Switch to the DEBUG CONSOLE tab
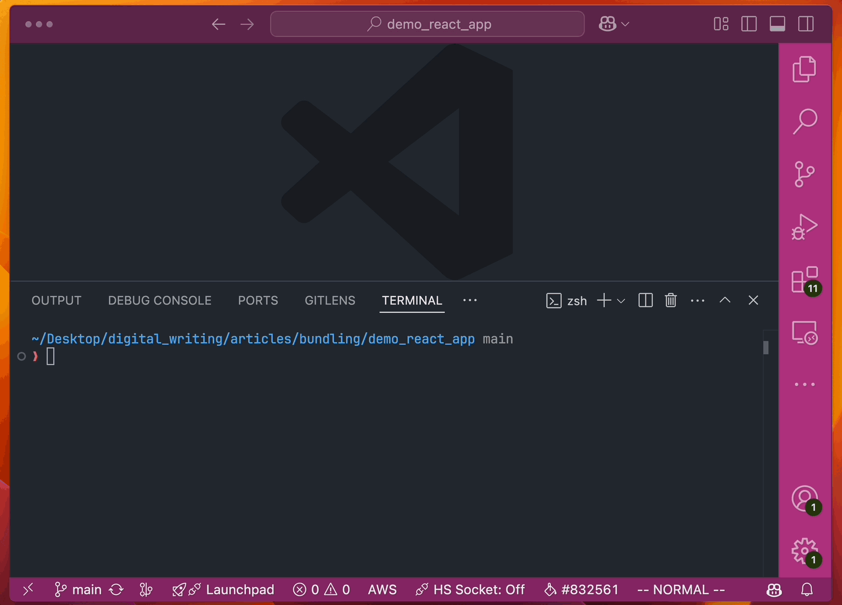This screenshot has height=605, width=842. [160, 300]
